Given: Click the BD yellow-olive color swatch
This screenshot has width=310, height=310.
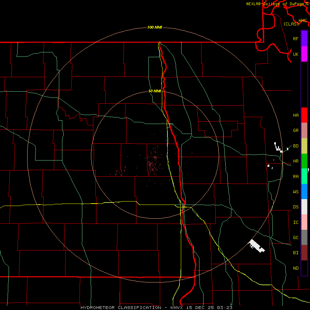Looking at the screenshot, I should (304, 146).
